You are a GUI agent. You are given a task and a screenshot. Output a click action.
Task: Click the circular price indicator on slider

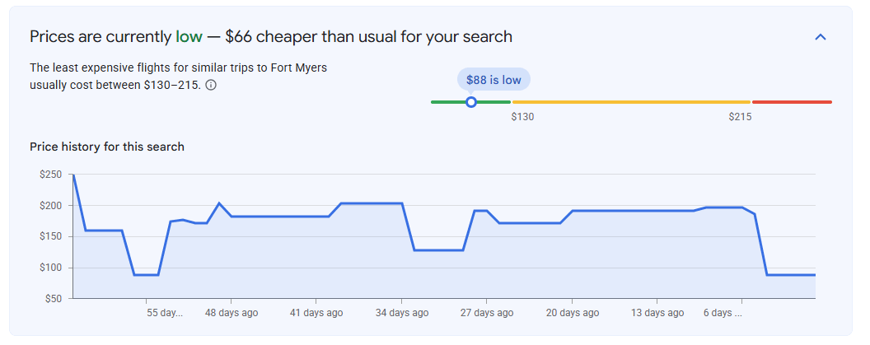[x=471, y=102]
